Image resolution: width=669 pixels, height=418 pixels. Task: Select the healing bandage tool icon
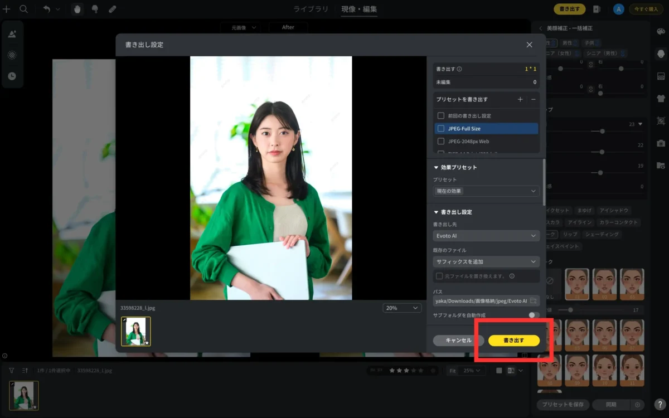point(112,9)
